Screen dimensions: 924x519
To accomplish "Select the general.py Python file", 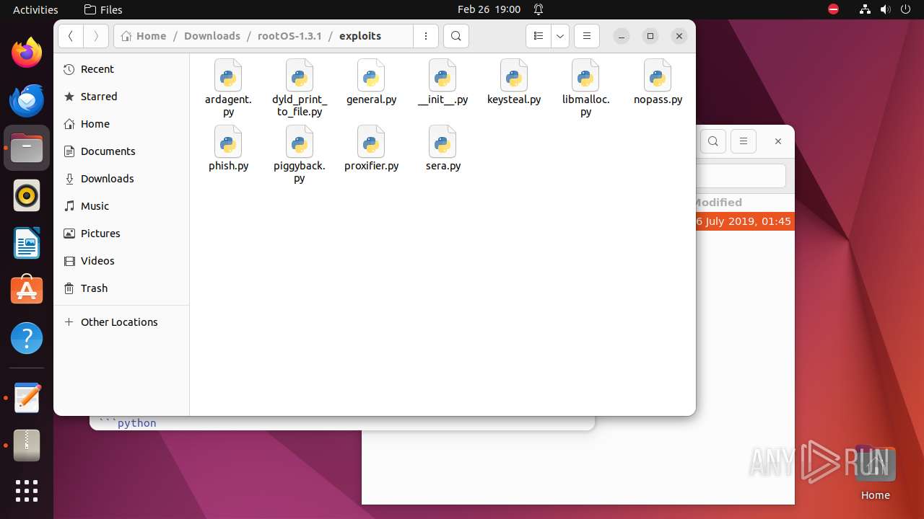I will tap(371, 76).
